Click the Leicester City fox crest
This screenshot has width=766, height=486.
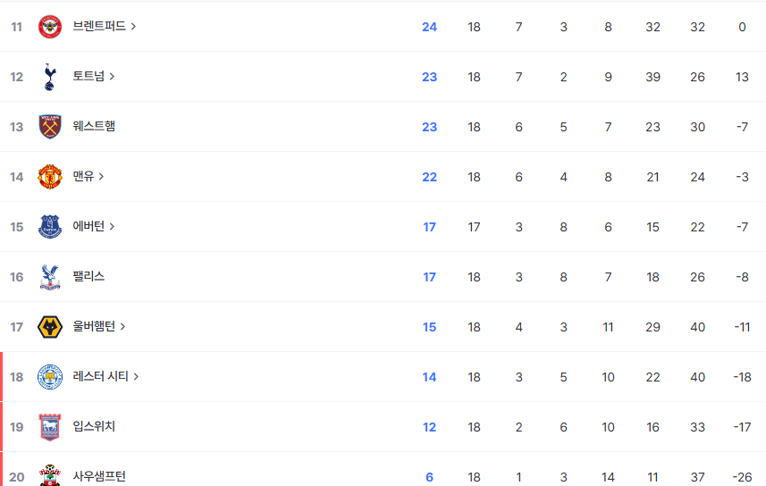[50, 377]
